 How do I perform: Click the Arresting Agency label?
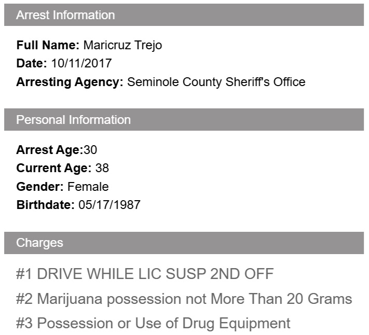70,81
